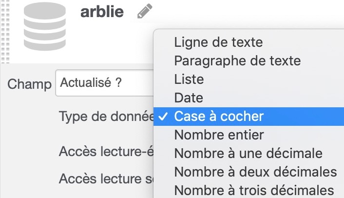
Task: Click the dotted drag handle strip
Action: (5, 31)
